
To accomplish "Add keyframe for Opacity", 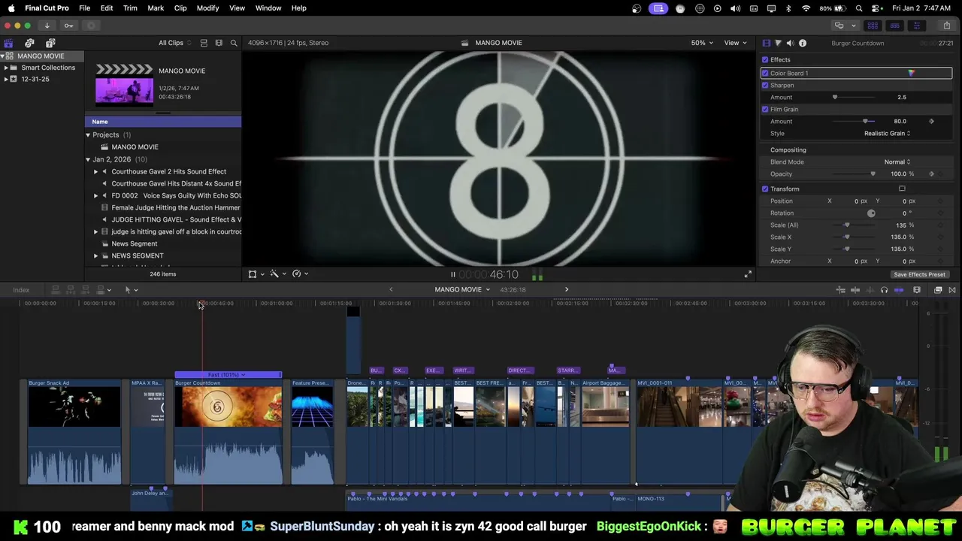I will click(x=931, y=174).
